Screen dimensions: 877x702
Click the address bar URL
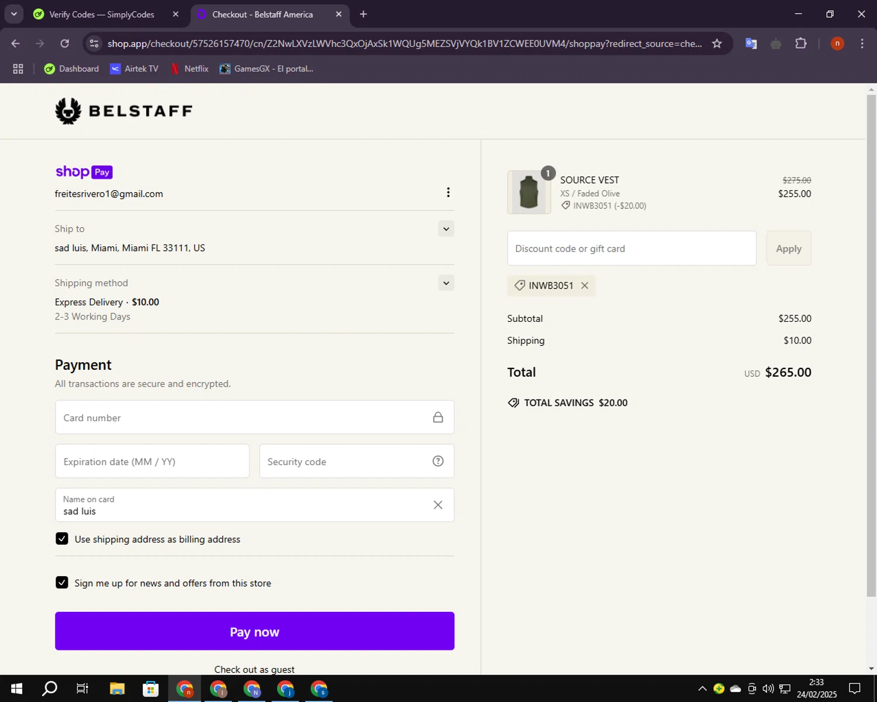[405, 43]
